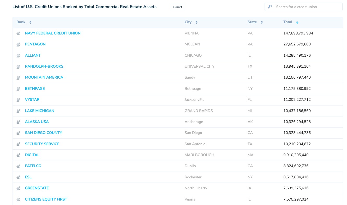Click the city cell VIENNA
This screenshot has height=205, width=347.
(192, 33)
